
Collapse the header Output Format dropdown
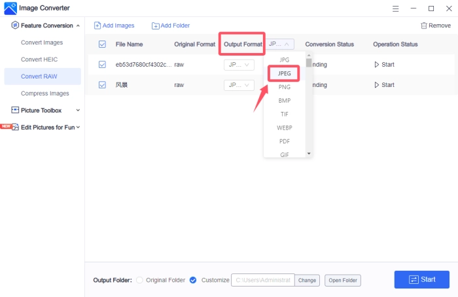(280, 44)
